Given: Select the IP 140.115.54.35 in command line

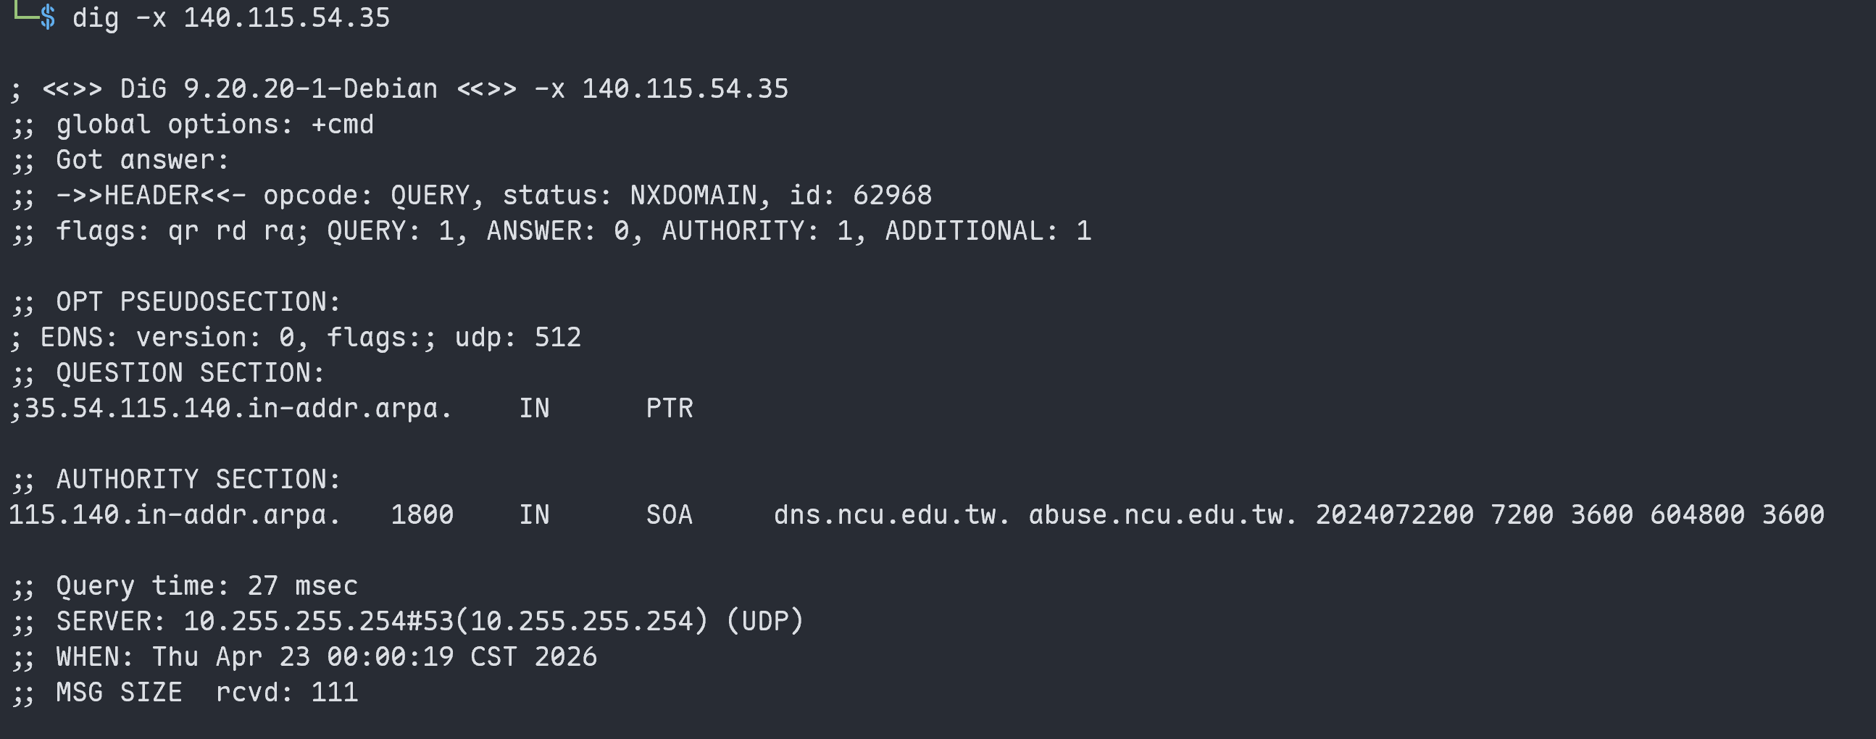Looking at the screenshot, I should click(286, 17).
